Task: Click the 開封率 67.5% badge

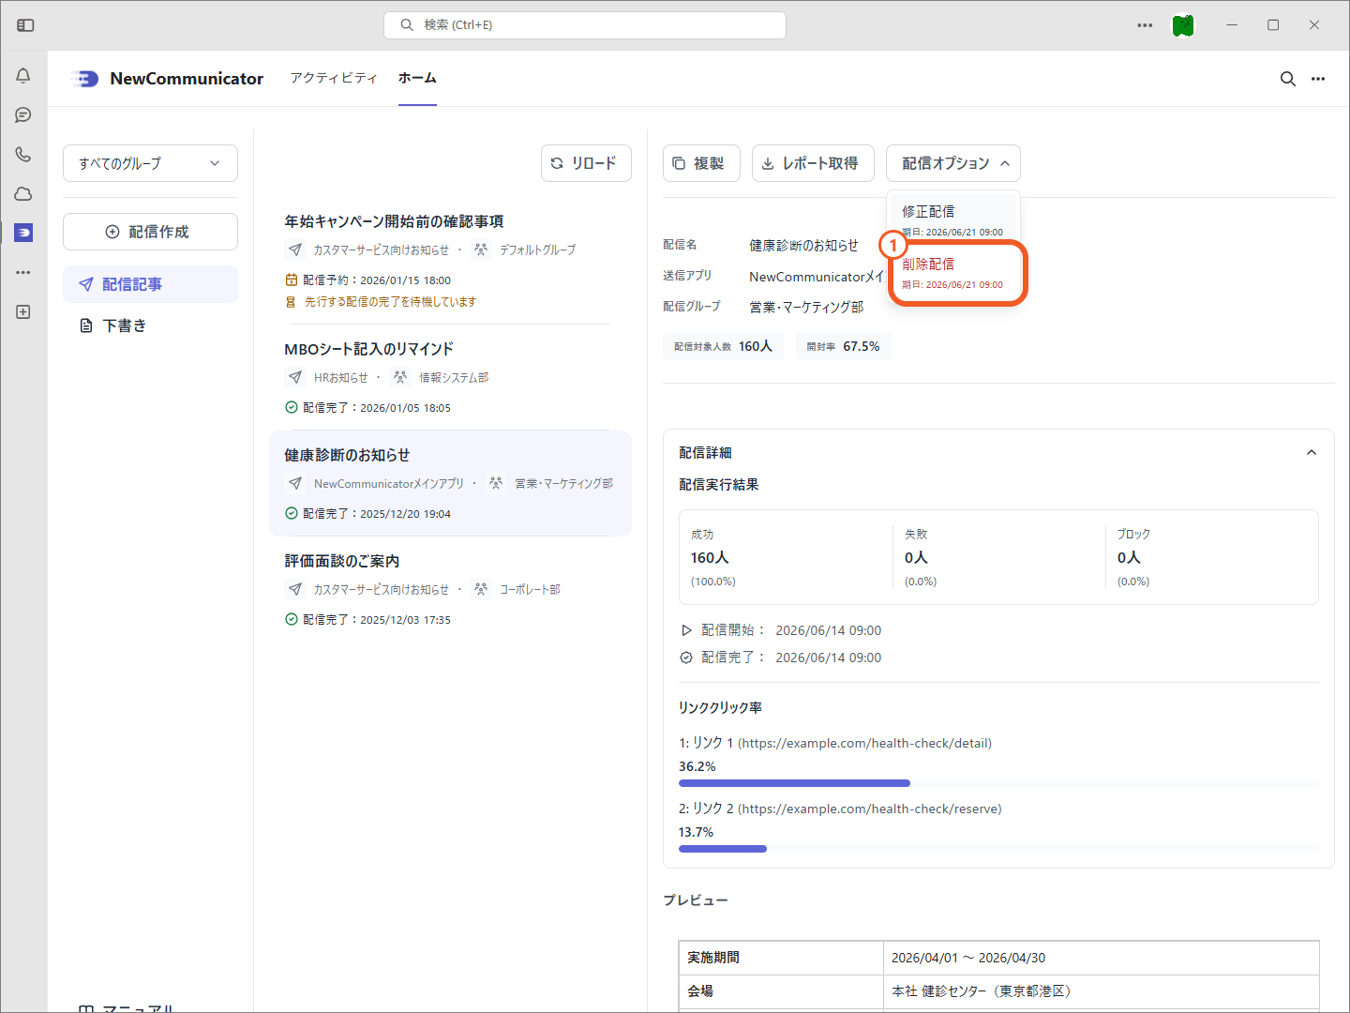Action: [x=844, y=346]
